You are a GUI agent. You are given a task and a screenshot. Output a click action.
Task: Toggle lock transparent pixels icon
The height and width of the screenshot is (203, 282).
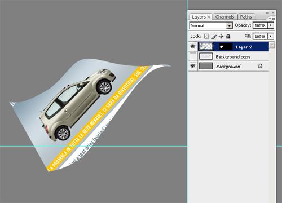[x=206, y=36]
